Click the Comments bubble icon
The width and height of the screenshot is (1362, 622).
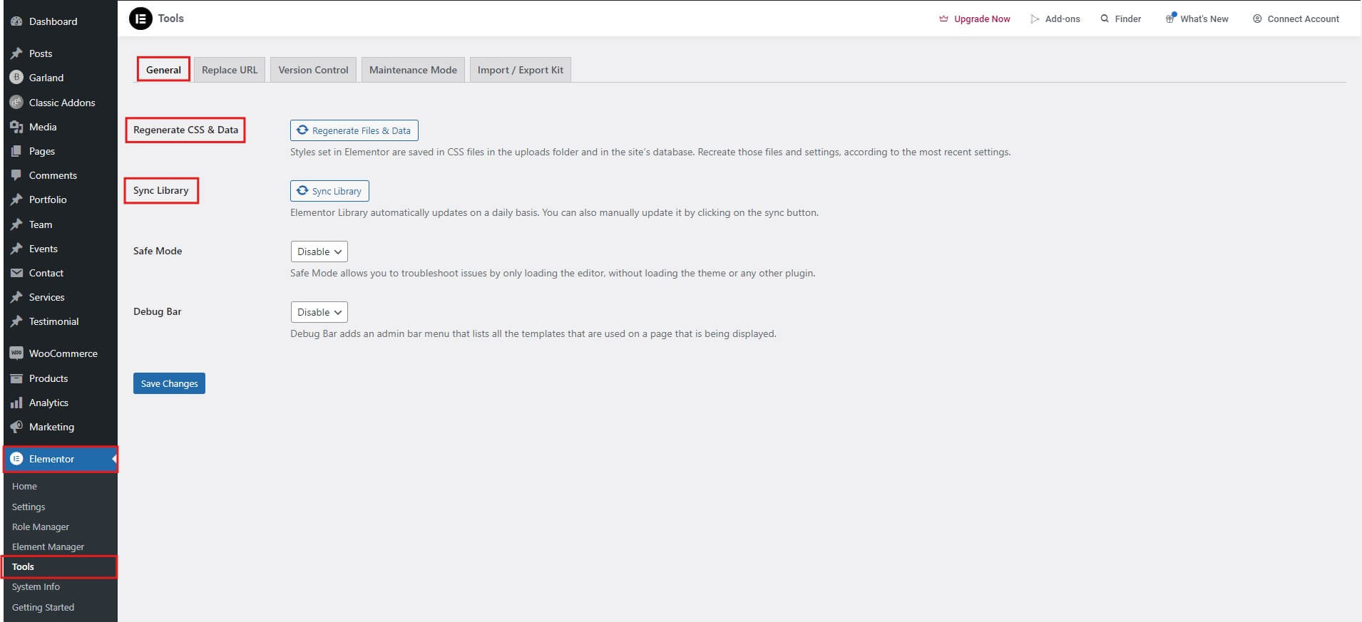point(16,175)
